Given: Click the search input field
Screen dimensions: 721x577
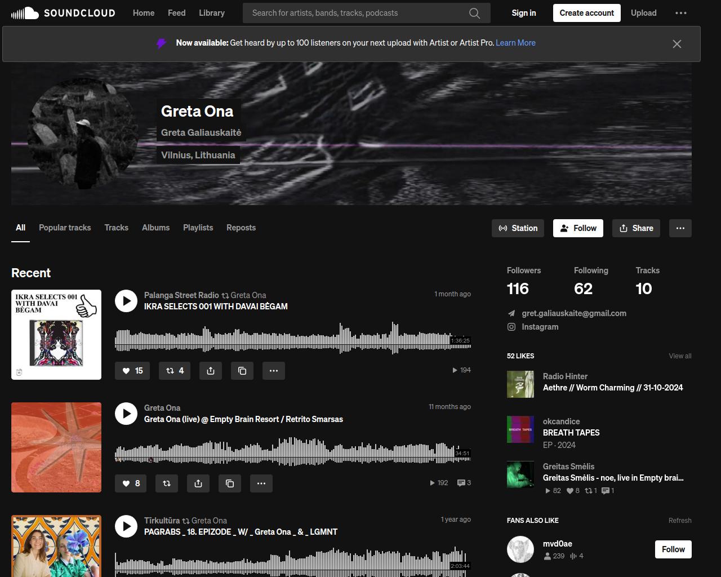Looking at the screenshot, I should point(355,13).
